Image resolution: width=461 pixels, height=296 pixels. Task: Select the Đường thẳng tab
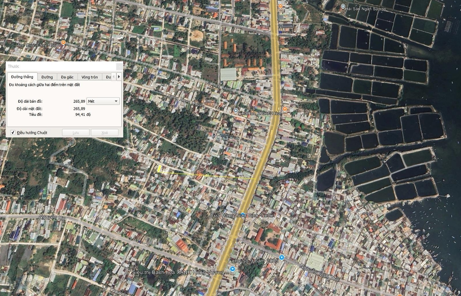[22, 77]
